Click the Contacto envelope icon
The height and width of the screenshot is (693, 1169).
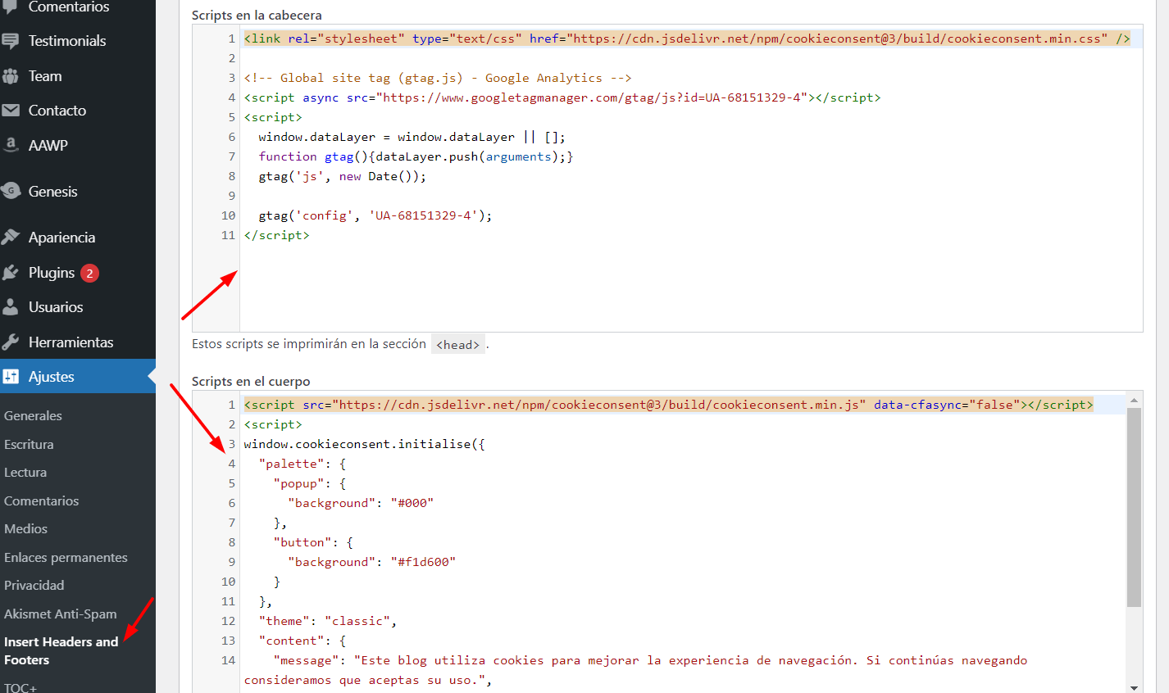[11, 111]
